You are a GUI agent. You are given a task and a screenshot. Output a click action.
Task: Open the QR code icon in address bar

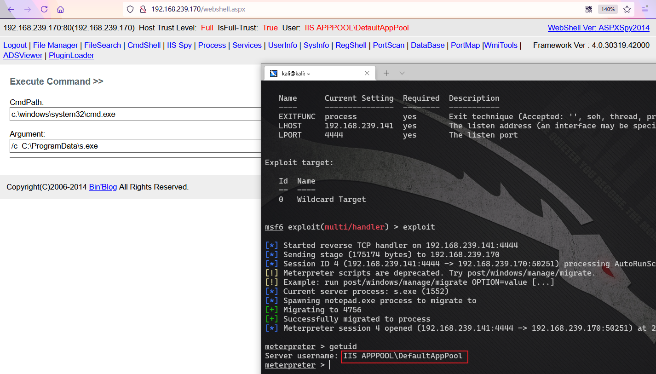tap(588, 9)
